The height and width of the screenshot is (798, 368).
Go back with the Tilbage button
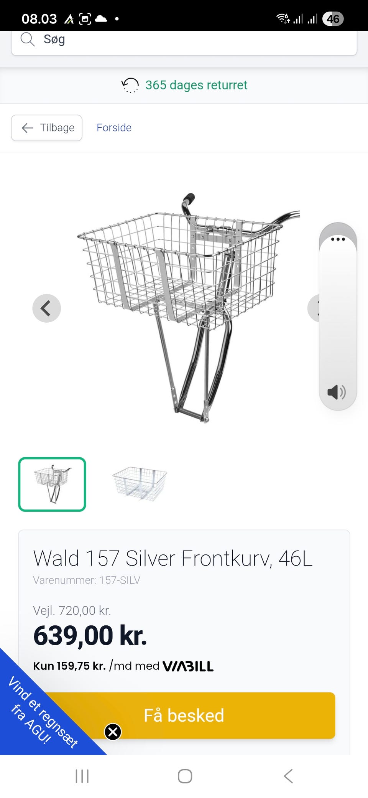(47, 128)
